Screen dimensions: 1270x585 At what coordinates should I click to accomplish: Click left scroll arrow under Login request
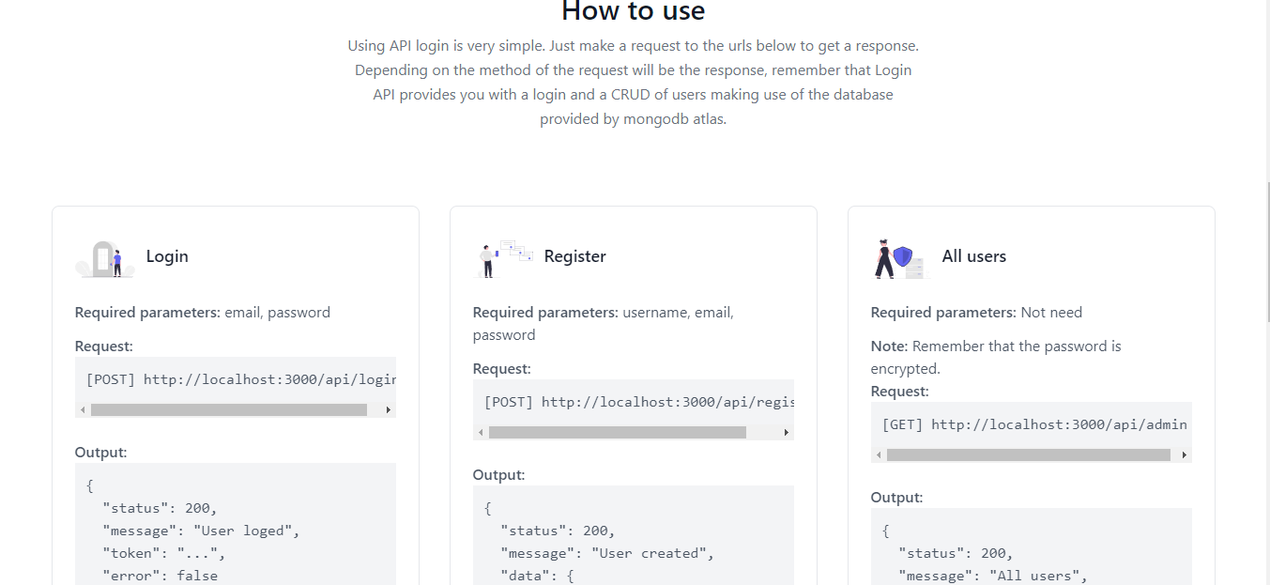coord(83,410)
